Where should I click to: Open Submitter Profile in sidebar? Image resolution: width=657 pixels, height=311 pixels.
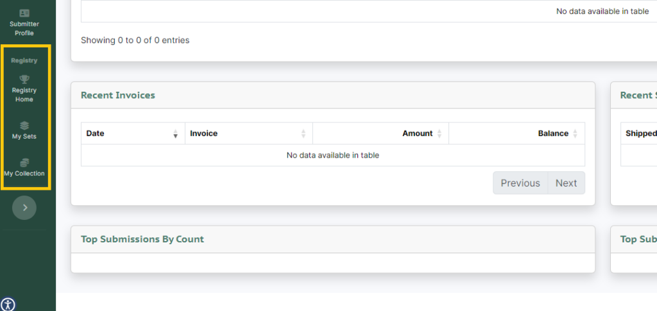click(x=24, y=23)
